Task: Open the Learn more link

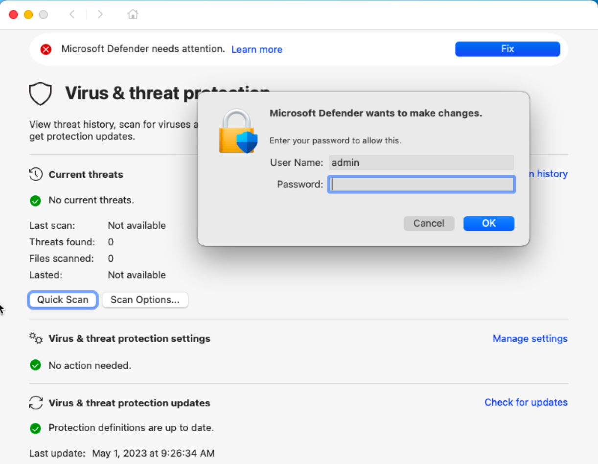Action: [x=257, y=49]
